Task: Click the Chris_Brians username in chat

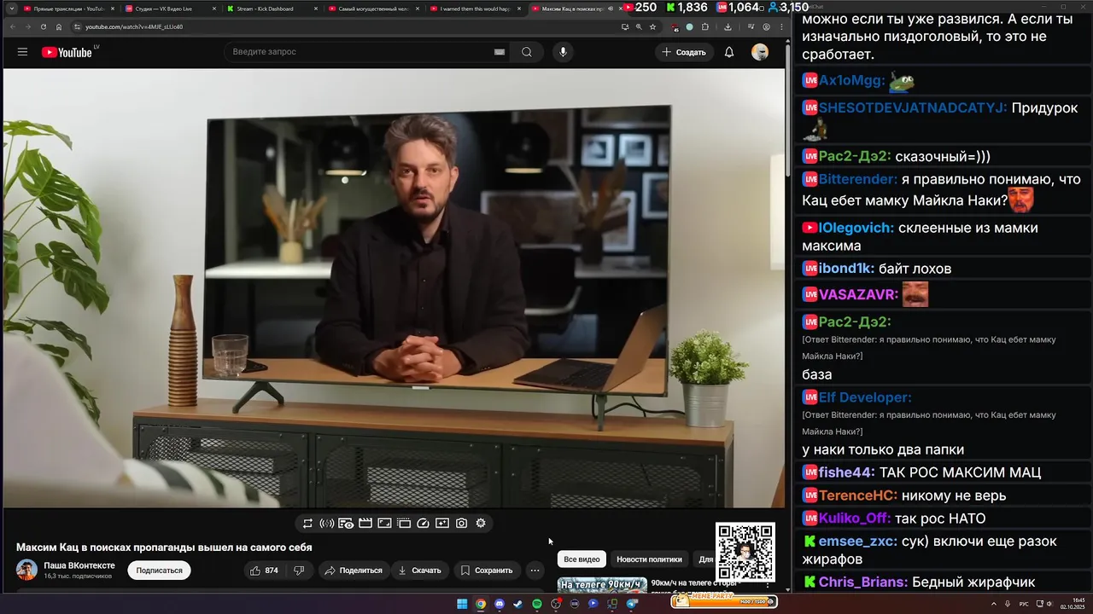Action: tap(863, 582)
